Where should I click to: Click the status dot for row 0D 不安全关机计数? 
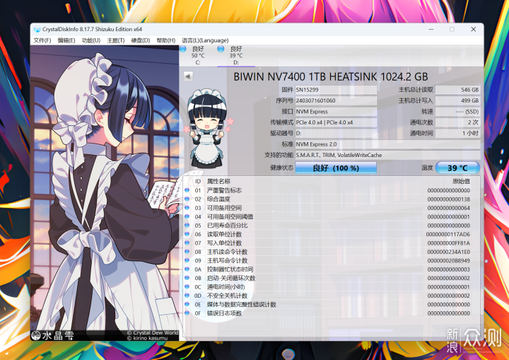coord(187,296)
